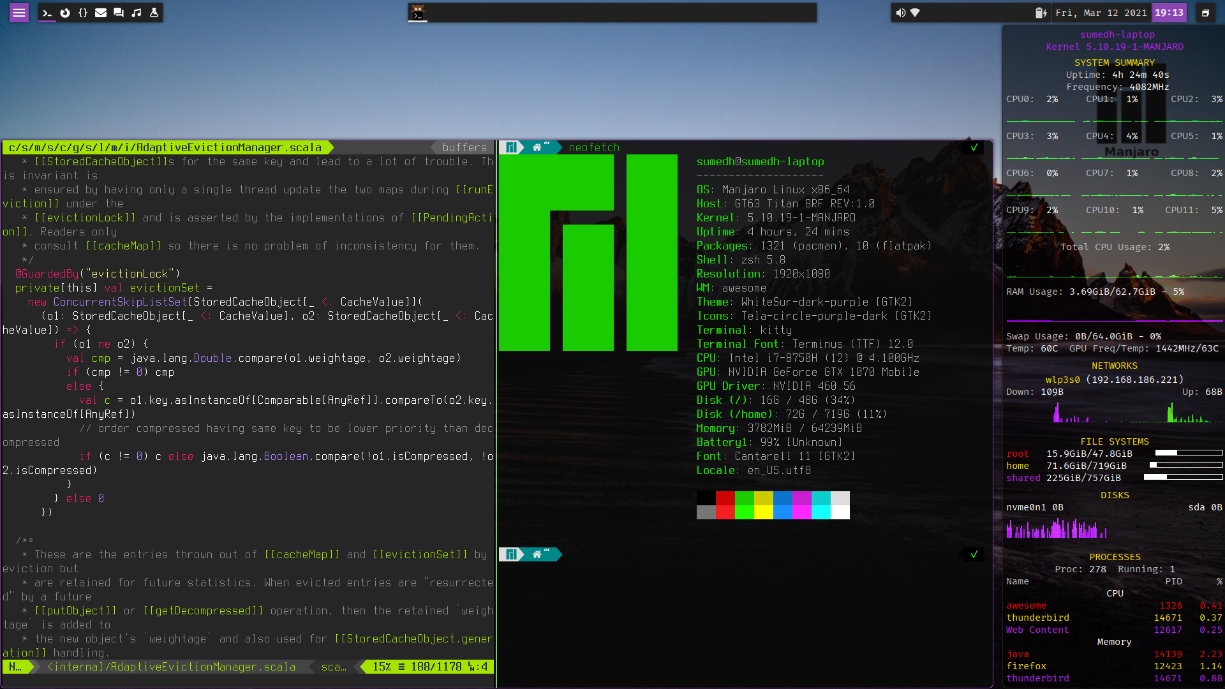Switch to the web browser workspace tag

click(65, 13)
